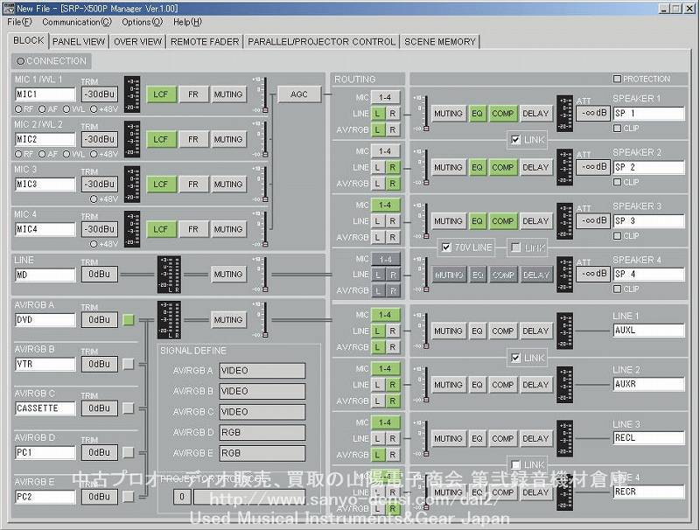Viewport: 700px width, 530px height.
Task: Open DELAY for Speaker 1
Action: pyautogui.click(x=535, y=114)
